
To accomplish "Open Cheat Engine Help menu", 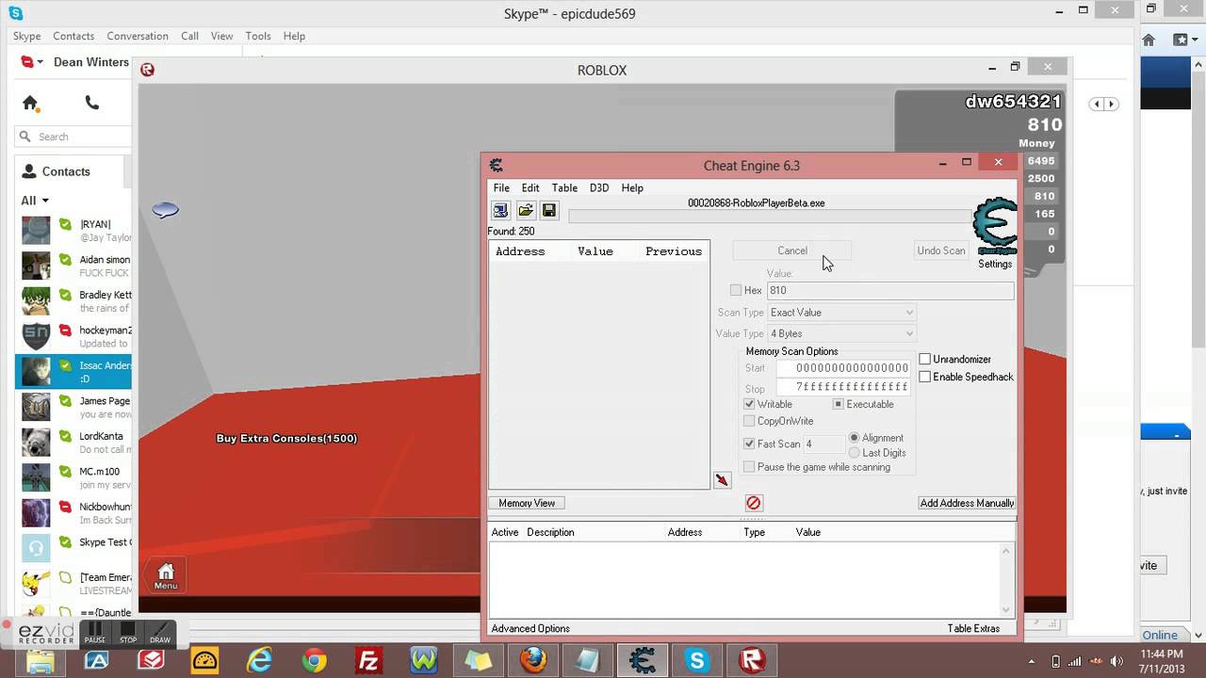I will [632, 187].
